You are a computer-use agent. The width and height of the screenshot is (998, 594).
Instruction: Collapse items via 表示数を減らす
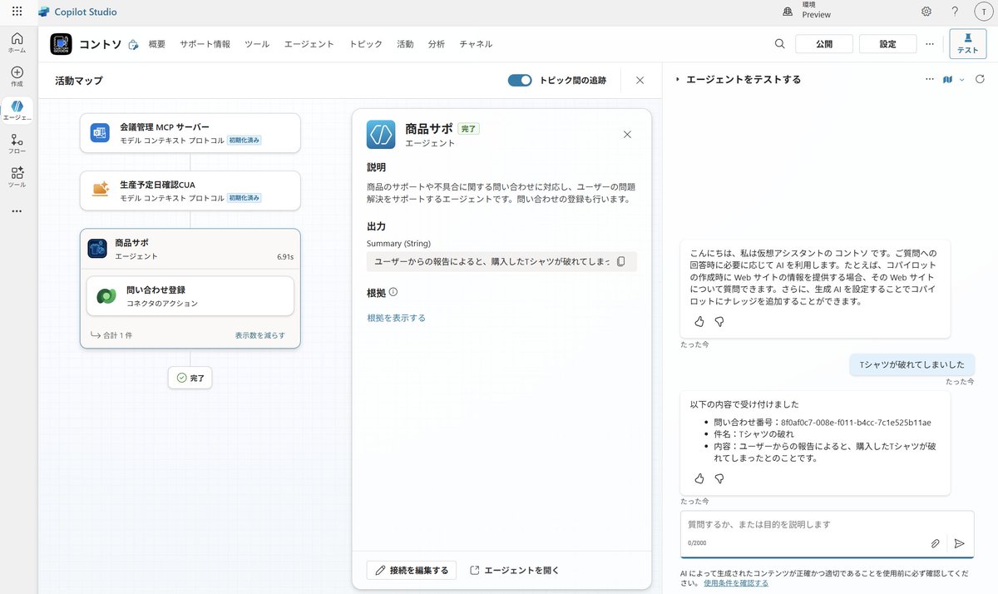pos(260,335)
